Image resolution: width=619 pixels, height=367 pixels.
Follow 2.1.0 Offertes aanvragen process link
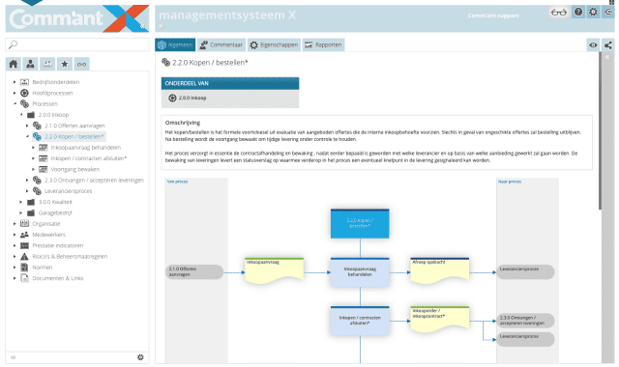193,272
